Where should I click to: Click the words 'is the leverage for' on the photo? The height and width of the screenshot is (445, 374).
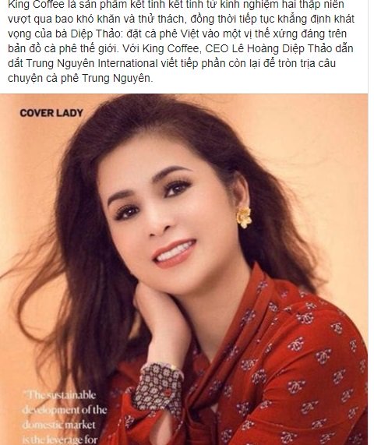pos(59,440)
